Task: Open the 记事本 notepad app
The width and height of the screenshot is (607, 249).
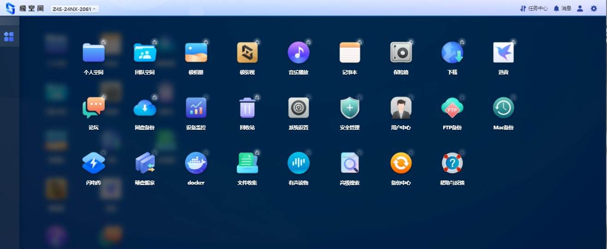Action: click(349, 52)
